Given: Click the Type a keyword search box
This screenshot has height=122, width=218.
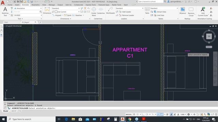Looking at the screenshot, I should click(x=151, y=1).
